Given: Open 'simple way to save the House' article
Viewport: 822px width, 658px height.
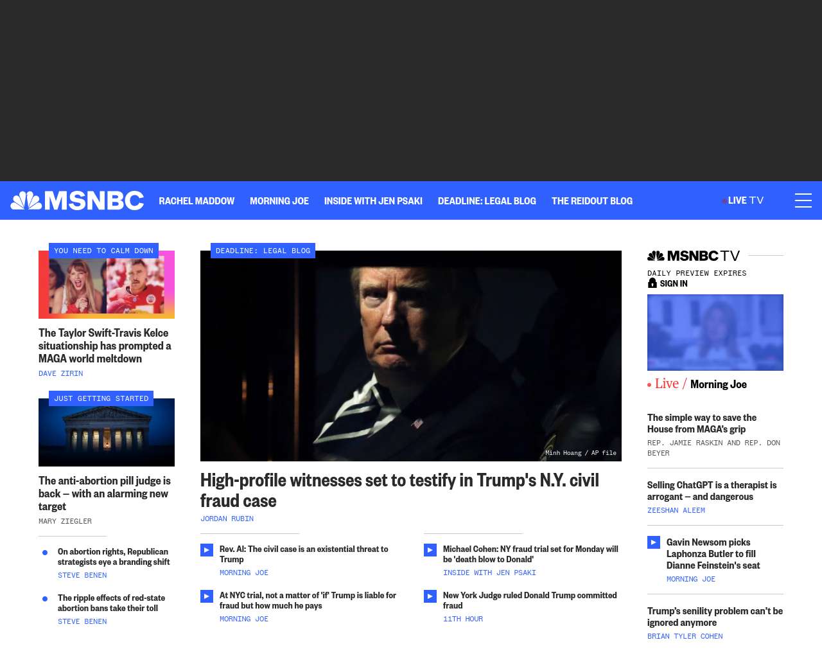Looking at the screenshot, I should click(702, 423).
